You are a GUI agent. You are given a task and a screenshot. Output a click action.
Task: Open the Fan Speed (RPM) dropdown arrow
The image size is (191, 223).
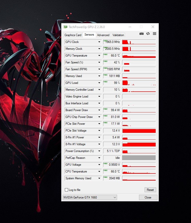click(99, 69)
